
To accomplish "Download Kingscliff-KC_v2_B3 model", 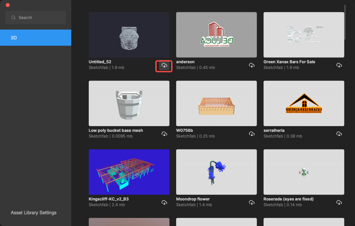I will click(164, 203).
